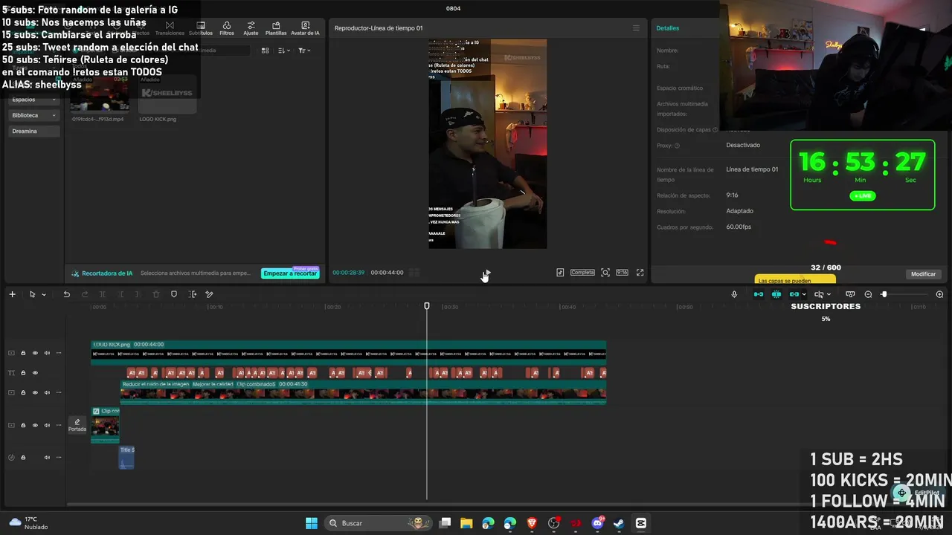Open the TikTok safe-zone preview icon
The width and height of the screenshot is (952, 535).
[560, 273]
